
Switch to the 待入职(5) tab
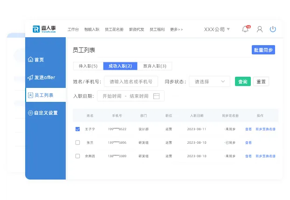tap(88, 66)
